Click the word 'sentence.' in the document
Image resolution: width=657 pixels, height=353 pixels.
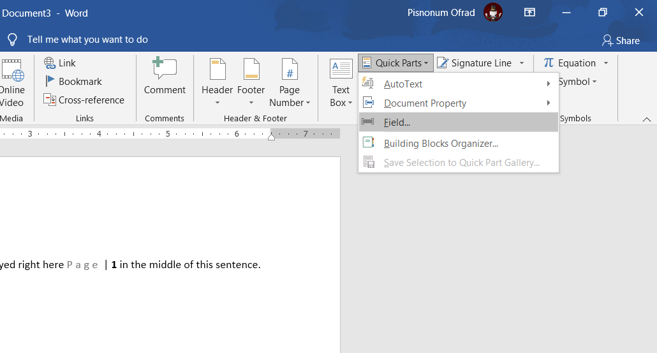tap(238, 264)
